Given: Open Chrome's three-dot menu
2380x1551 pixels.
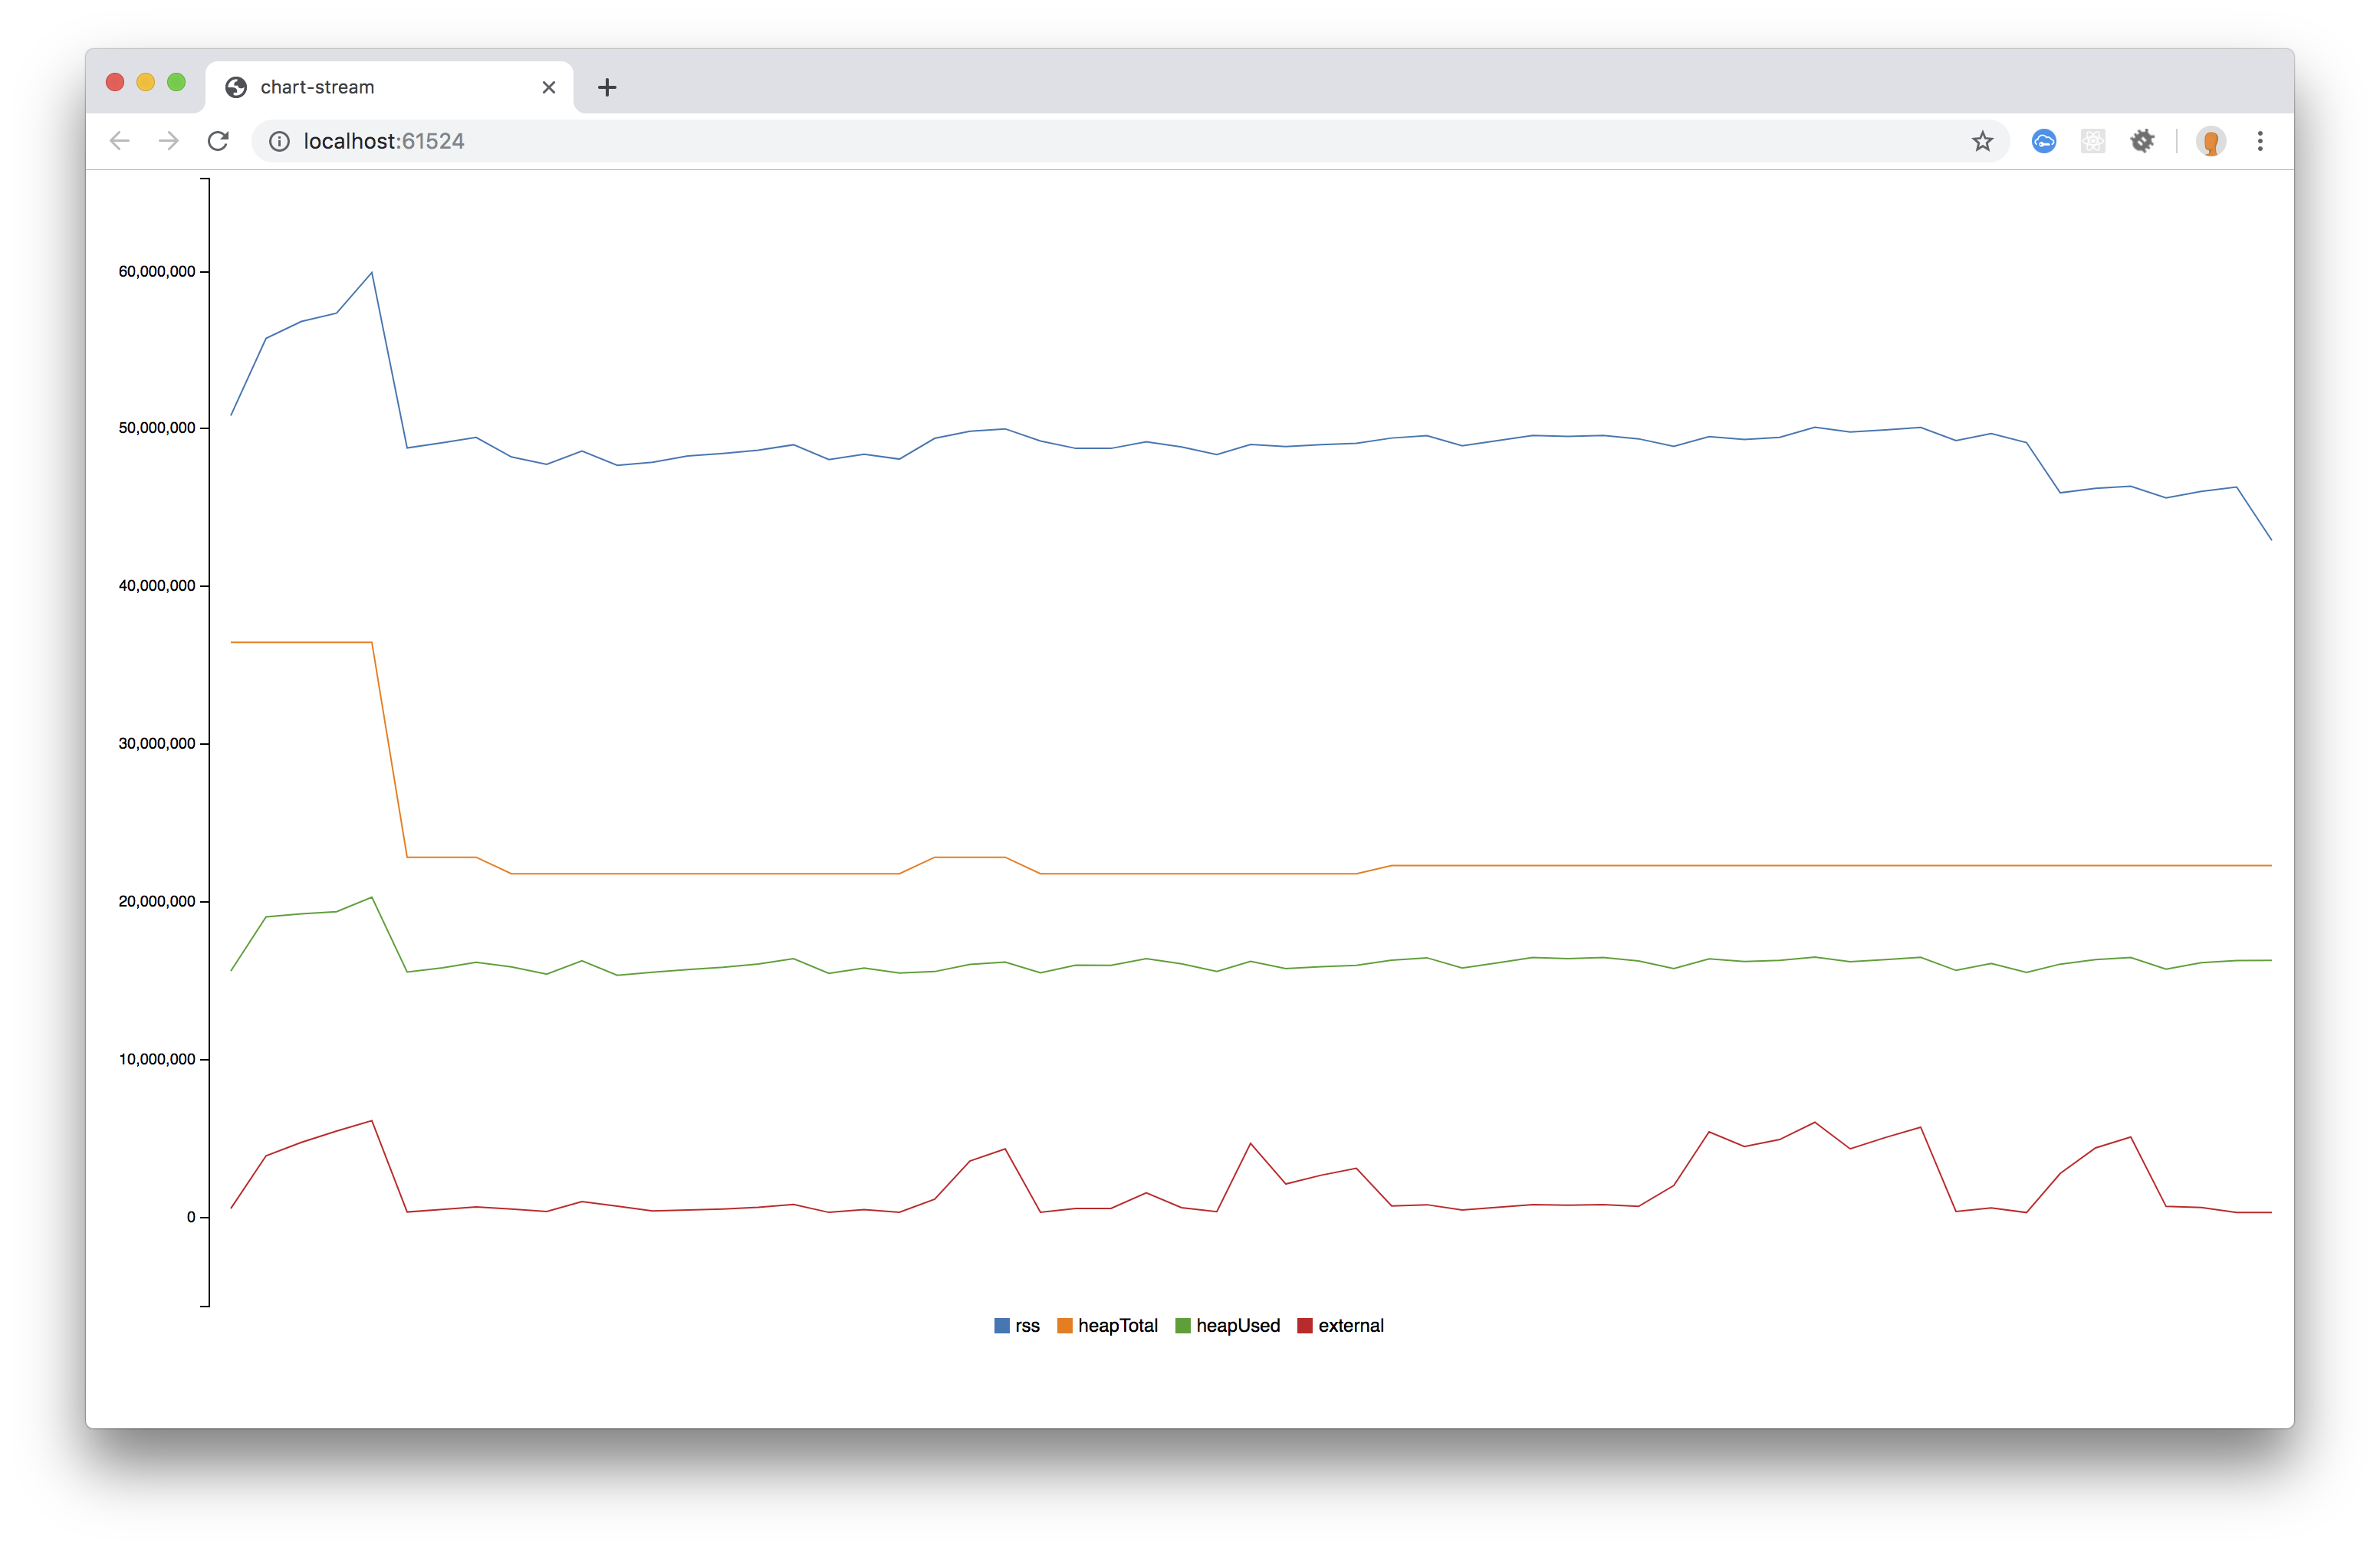Looking at the screenshot, I should (x=2260, y=141).
